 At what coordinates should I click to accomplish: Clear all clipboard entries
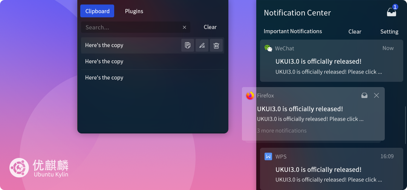[210, 27]
